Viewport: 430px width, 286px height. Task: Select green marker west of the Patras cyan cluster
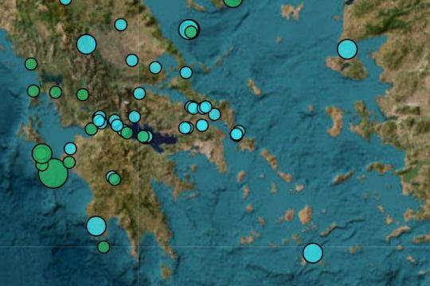pyautogui.click(x=92, y=129)
